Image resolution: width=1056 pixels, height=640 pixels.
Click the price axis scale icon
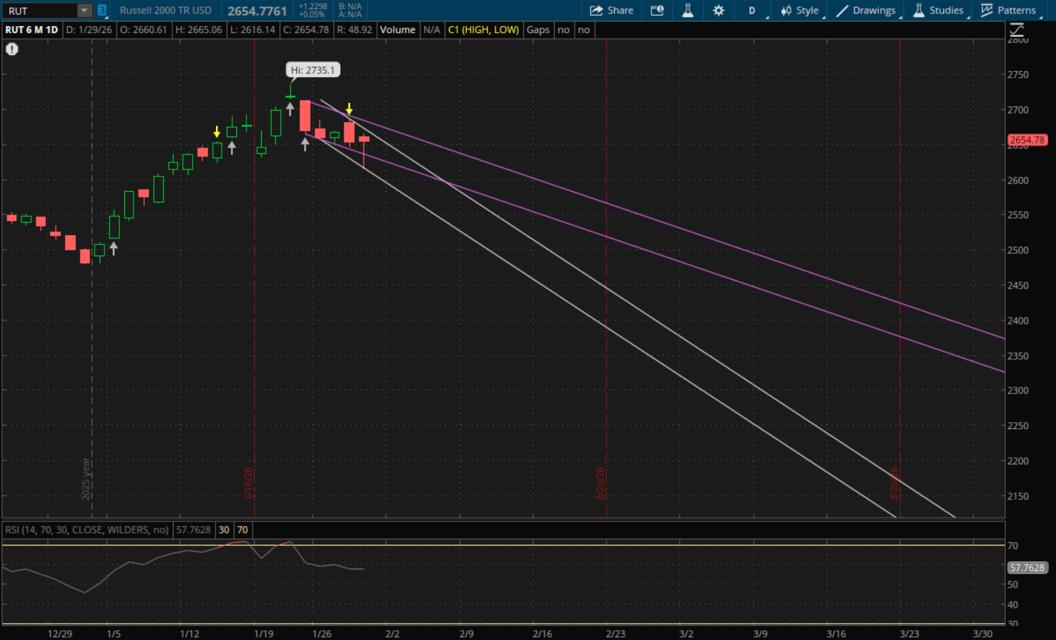pyautogui.click(x=1016, y=30)
